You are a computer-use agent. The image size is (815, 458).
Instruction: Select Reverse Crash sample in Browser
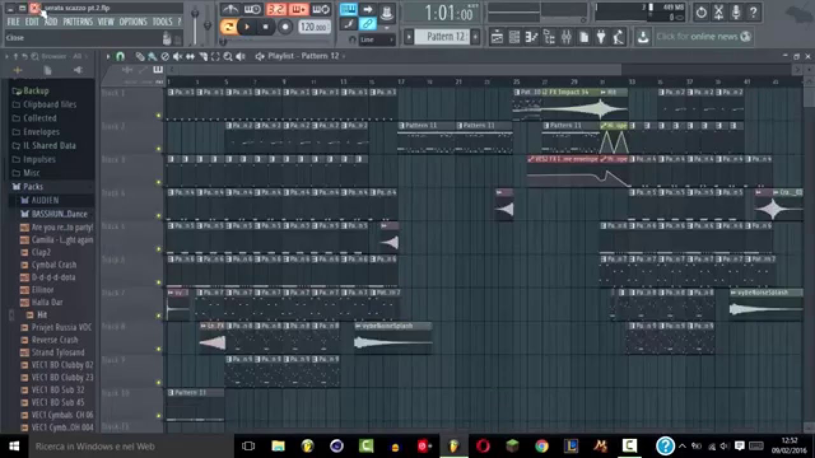coord(55,340)
